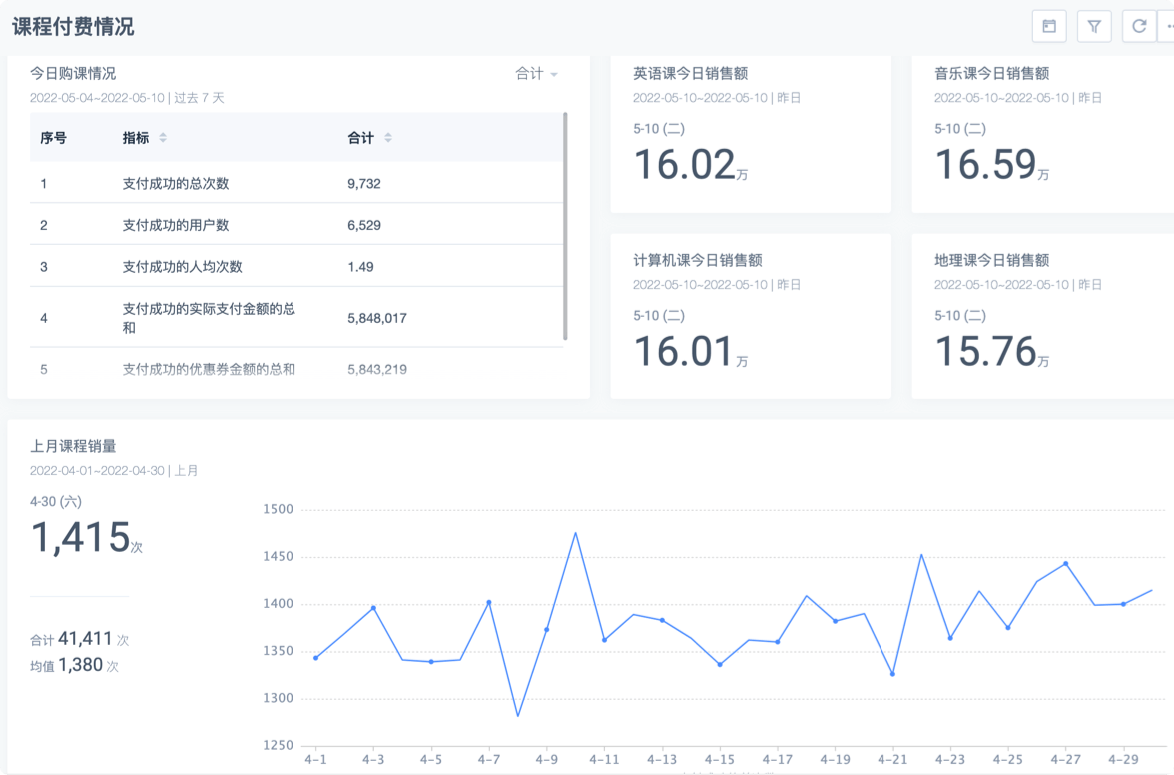Open the 计算机课今日销售额 card title

pyautogui.click(x=697, y=260)
